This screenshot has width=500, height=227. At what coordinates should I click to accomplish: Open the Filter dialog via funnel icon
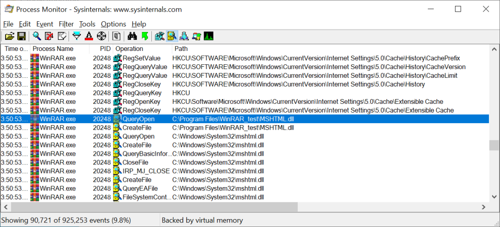pyautogui.click(x=77, y=37)
